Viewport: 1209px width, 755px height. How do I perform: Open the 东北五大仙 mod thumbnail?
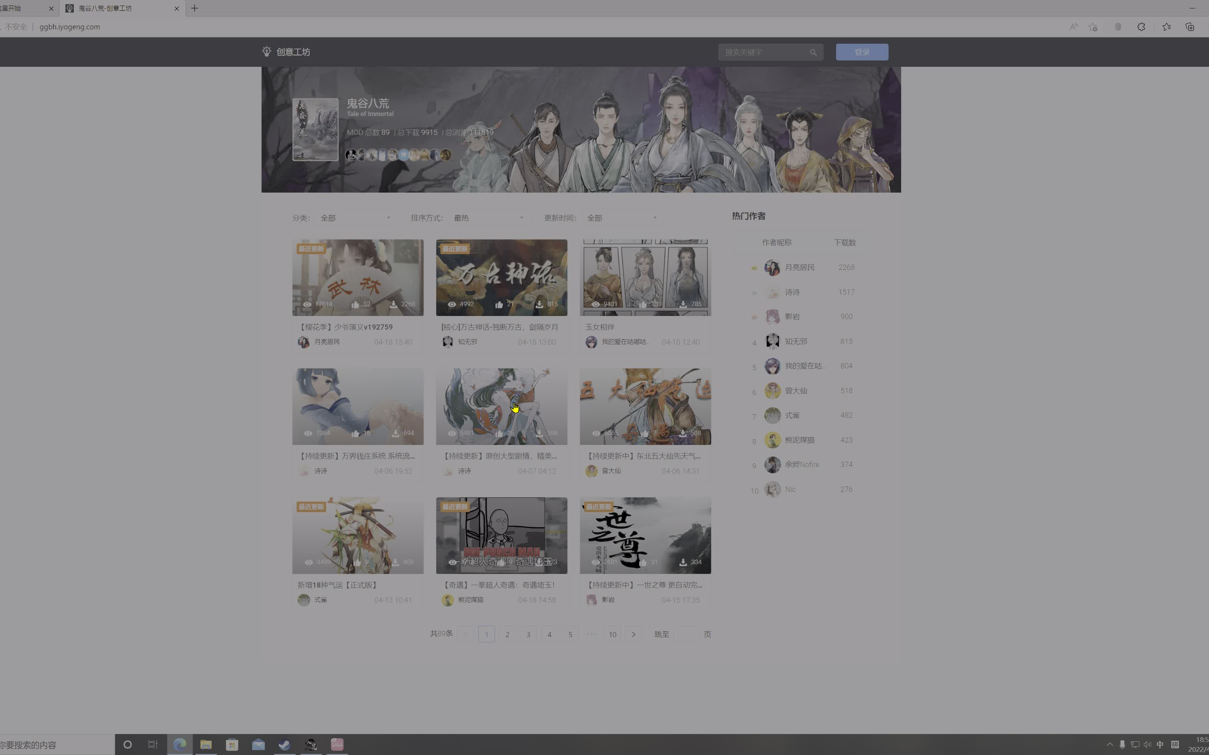pyautogui.click(x=645, y=407)
